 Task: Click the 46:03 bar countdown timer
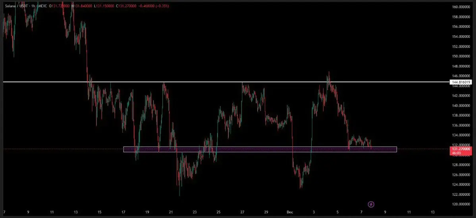[x=456, y=153]
